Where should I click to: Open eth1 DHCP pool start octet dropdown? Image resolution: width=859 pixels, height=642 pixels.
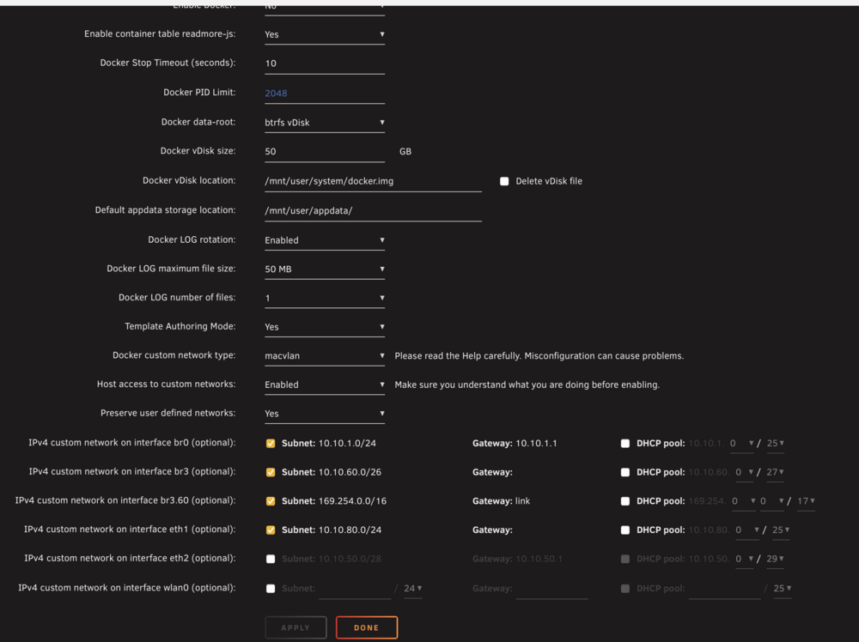[747, 530]
